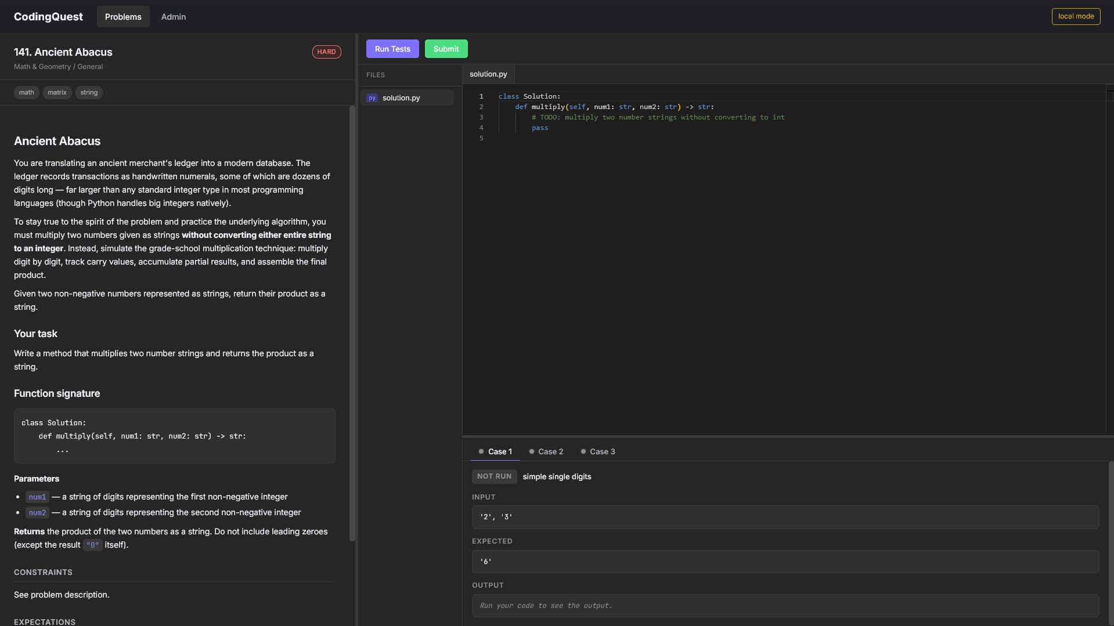Viewport: 1114px width, 626px height.
Task: Switch to the solution.py editor tab
Action: point(488,74)
